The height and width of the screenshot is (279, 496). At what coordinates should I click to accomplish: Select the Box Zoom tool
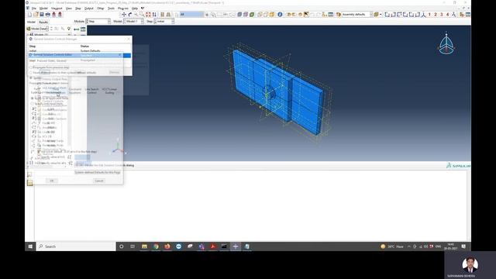tap(142, 15)
